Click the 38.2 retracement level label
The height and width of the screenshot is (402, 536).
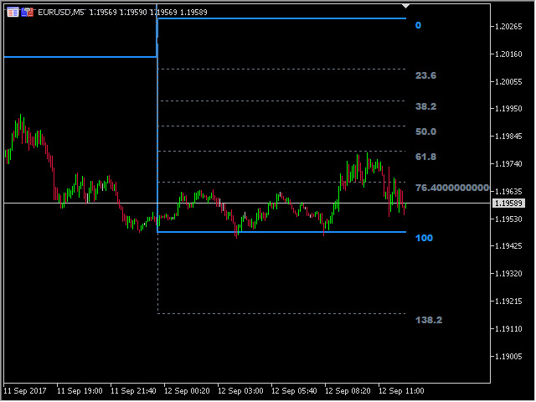tap(425, 107)
